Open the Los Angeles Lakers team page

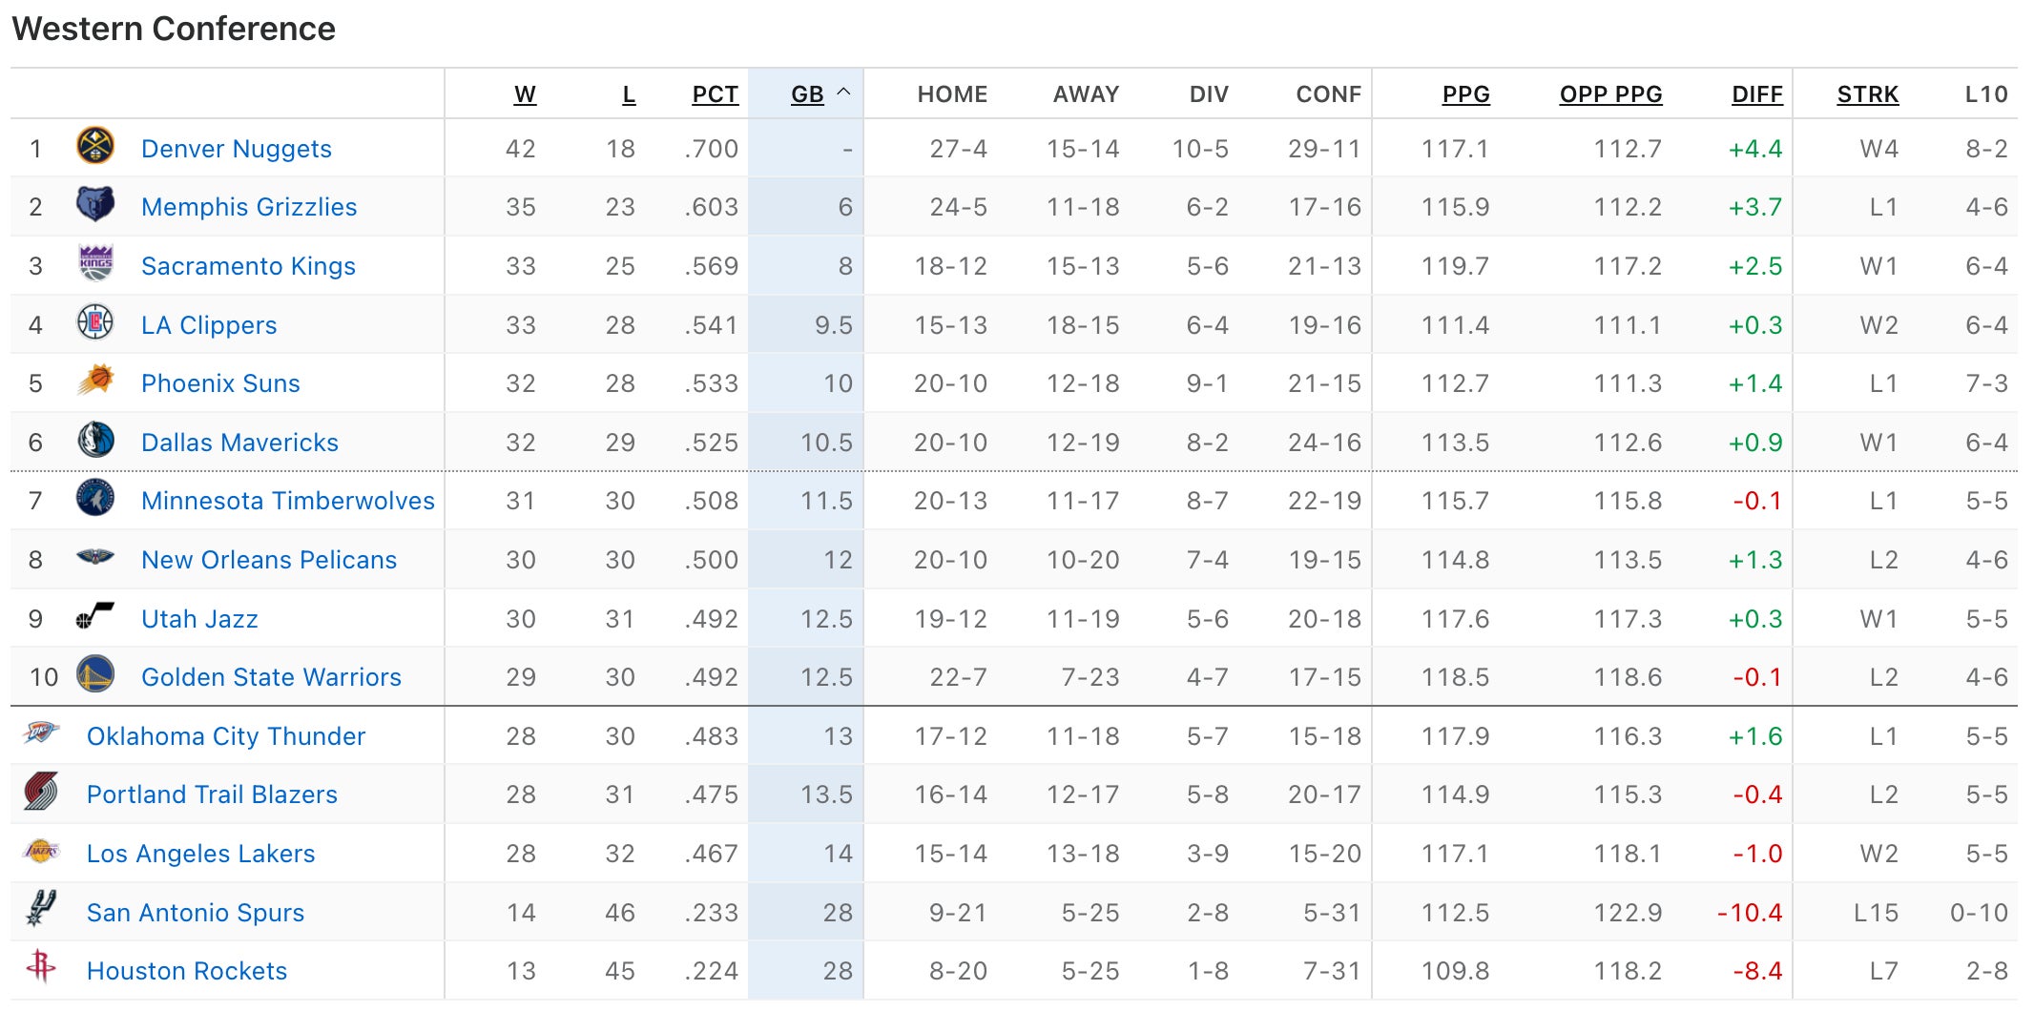pyautogui.click(x=200, y=854)
